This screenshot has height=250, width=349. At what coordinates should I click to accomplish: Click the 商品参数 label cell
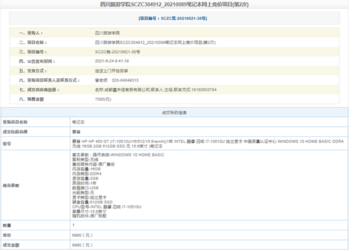pos(35,186)
